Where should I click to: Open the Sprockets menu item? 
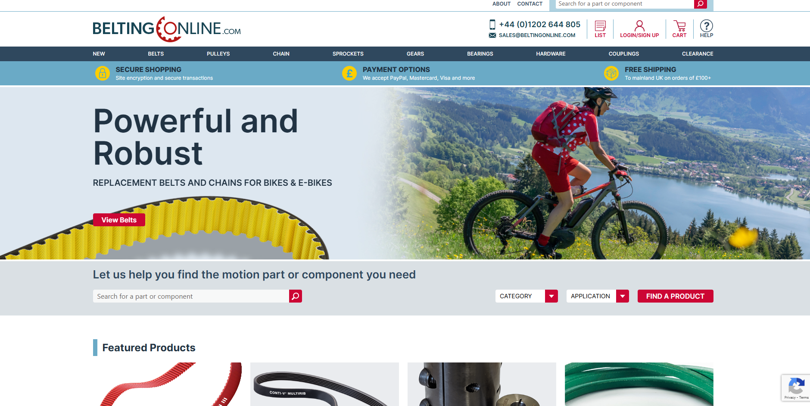tap(348, 54)
